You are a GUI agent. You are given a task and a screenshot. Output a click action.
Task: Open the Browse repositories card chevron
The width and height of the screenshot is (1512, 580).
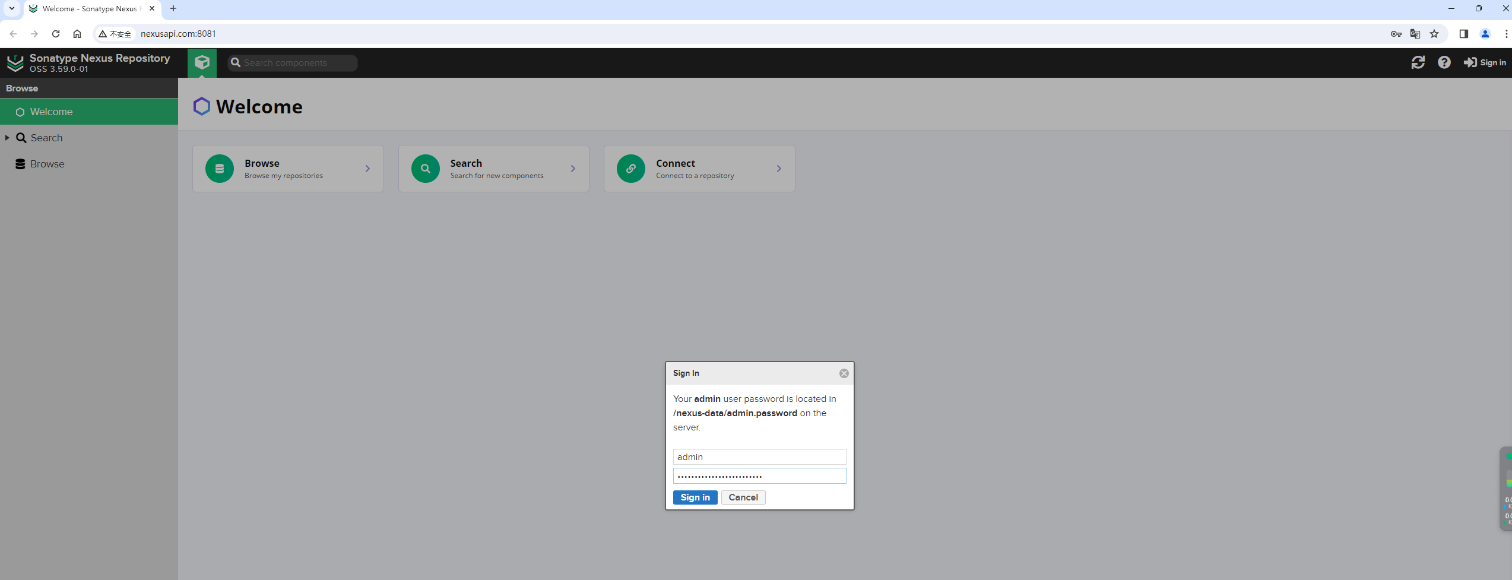(367, 169)
